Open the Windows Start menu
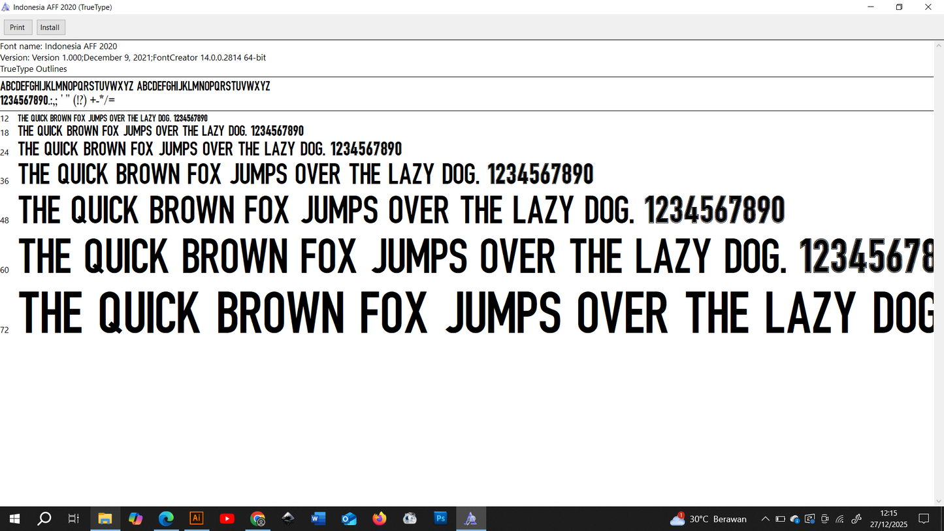The image size is (944, 531). click(x=14, y=519)
